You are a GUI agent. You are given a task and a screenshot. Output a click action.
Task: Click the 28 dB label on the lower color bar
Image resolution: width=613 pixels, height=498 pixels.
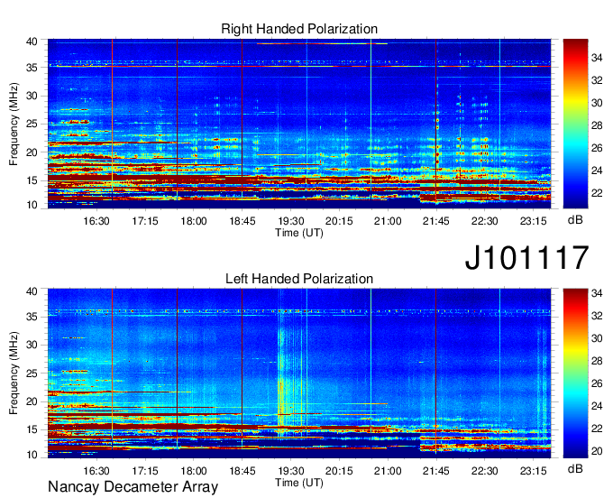(x=597, y=361)
